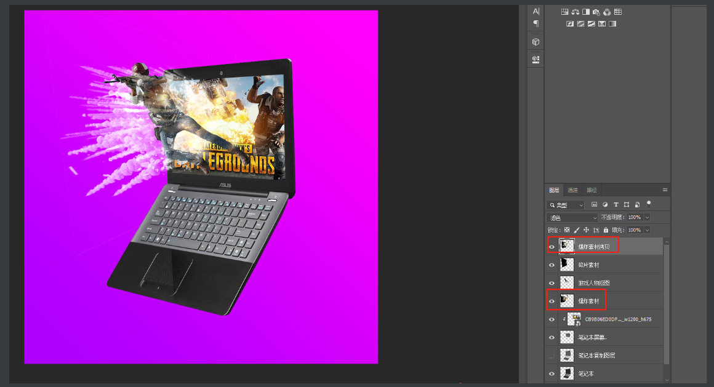Hide the 游戏人物抠图 layer
This screenshot has height=387, width=714.
click(x=552, y=283)
